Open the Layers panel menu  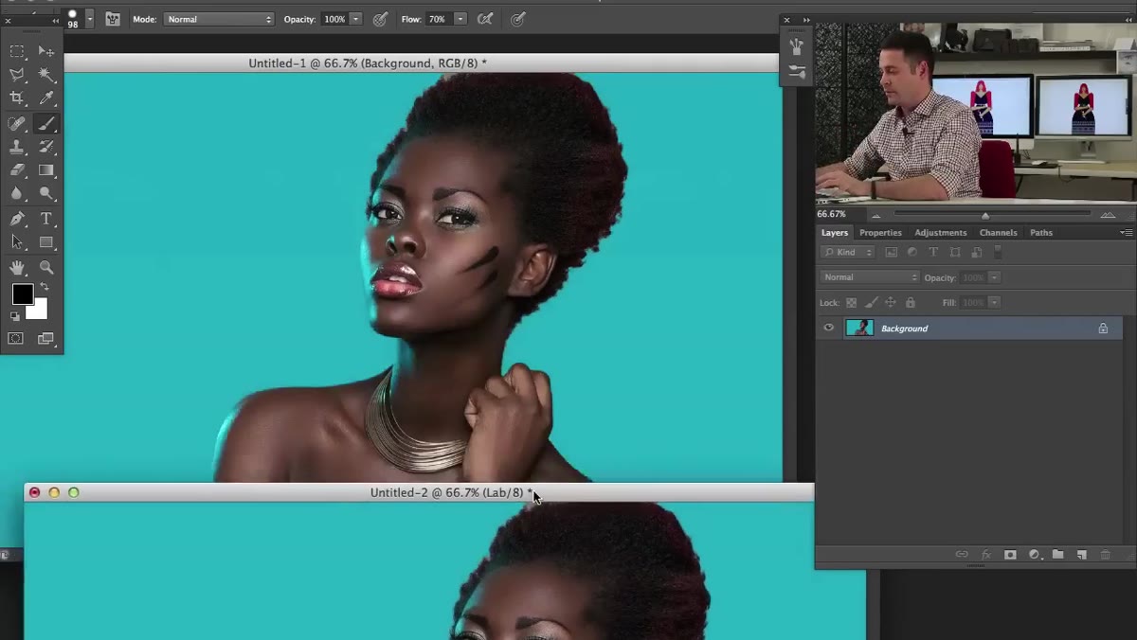(x=1126, y=232)
